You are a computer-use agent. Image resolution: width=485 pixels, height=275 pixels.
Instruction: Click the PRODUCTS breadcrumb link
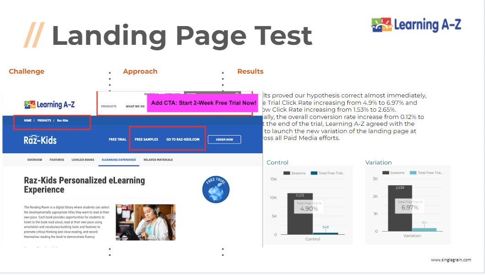[44, 120]
